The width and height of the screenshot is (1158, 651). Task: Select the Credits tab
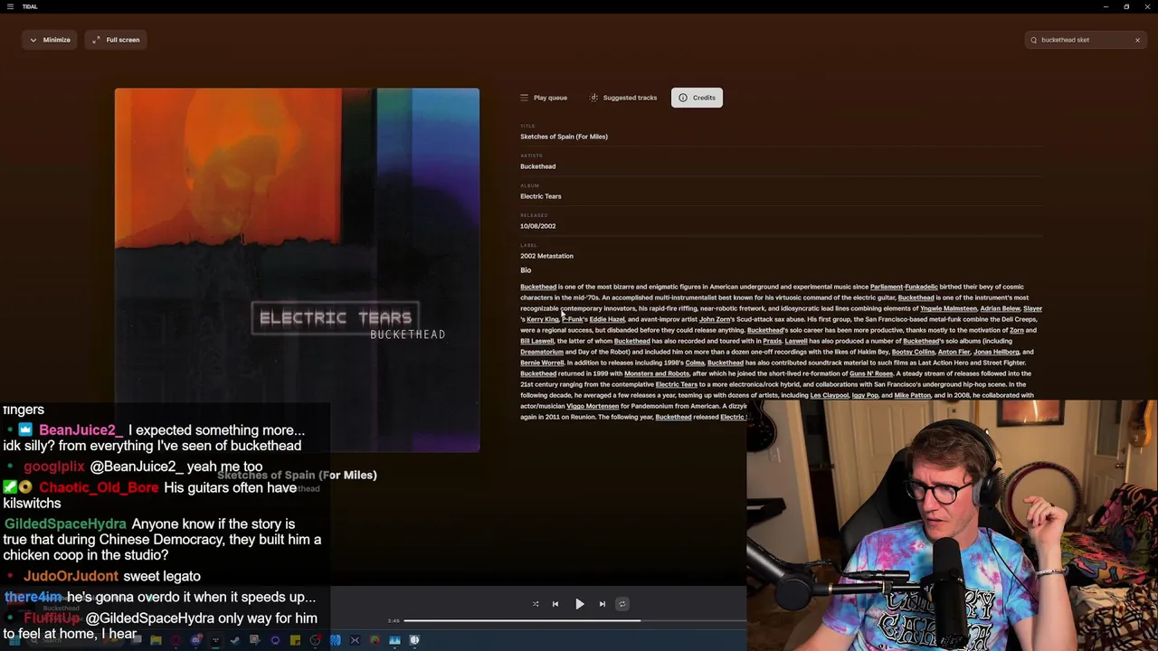(x=697, y=98)
